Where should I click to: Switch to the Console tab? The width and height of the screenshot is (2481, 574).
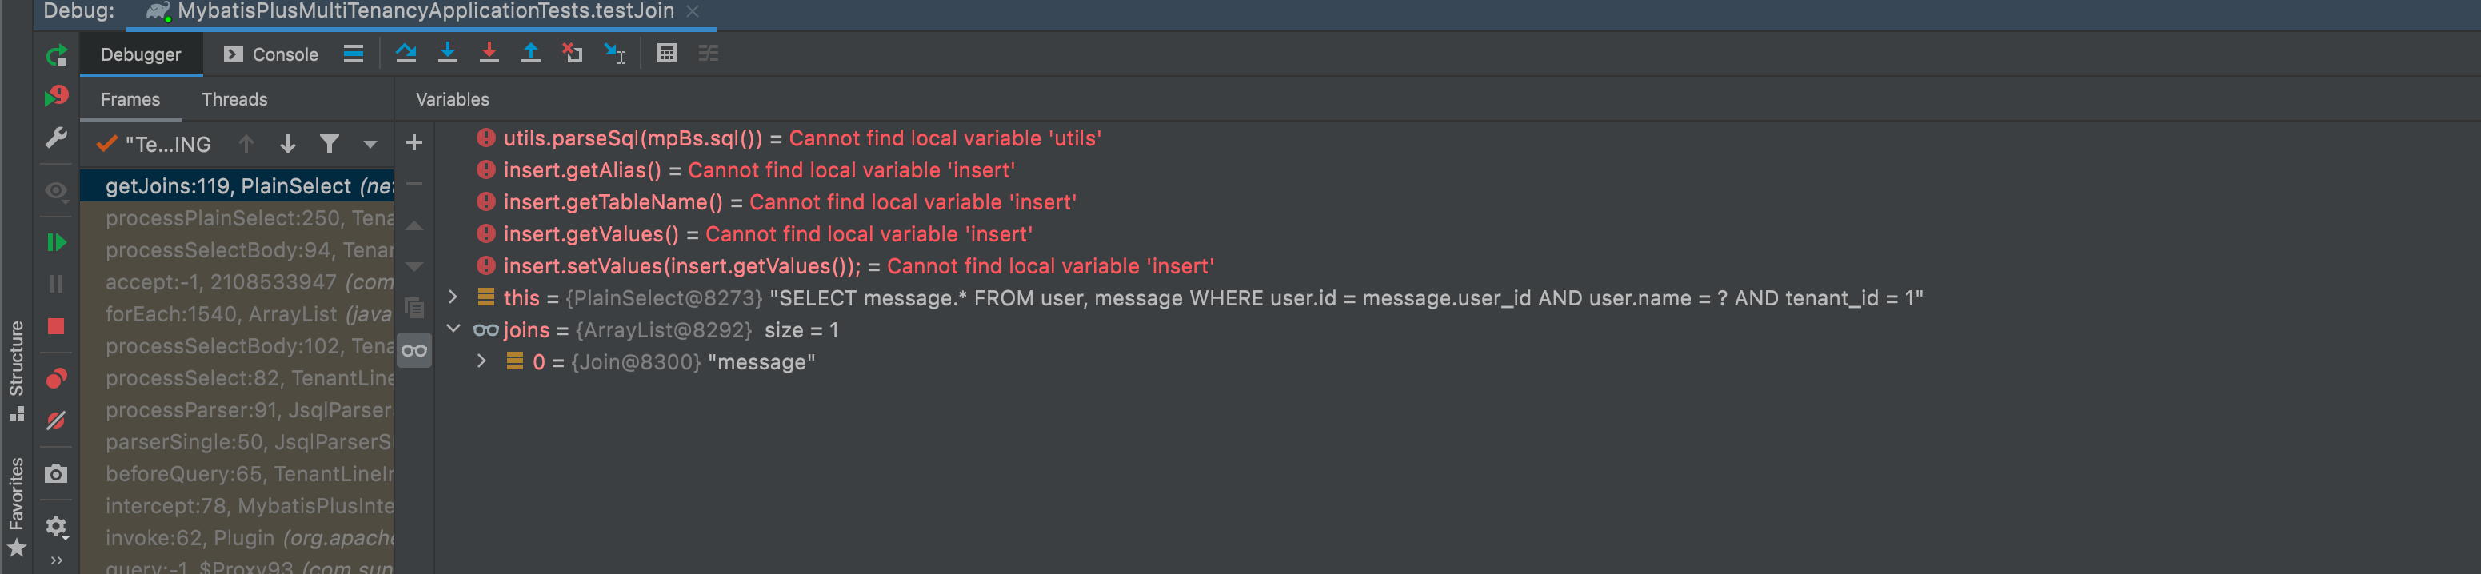[x=270, y=54]
